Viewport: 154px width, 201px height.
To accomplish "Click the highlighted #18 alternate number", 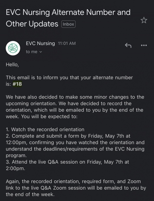I will (x=17, y=84).
